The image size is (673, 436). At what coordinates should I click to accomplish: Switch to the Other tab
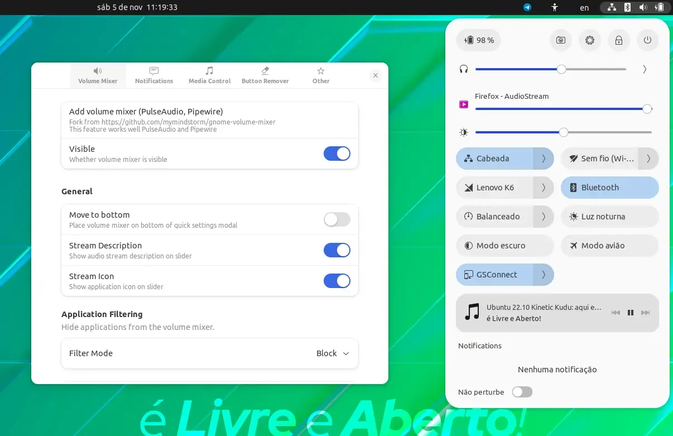321,75
